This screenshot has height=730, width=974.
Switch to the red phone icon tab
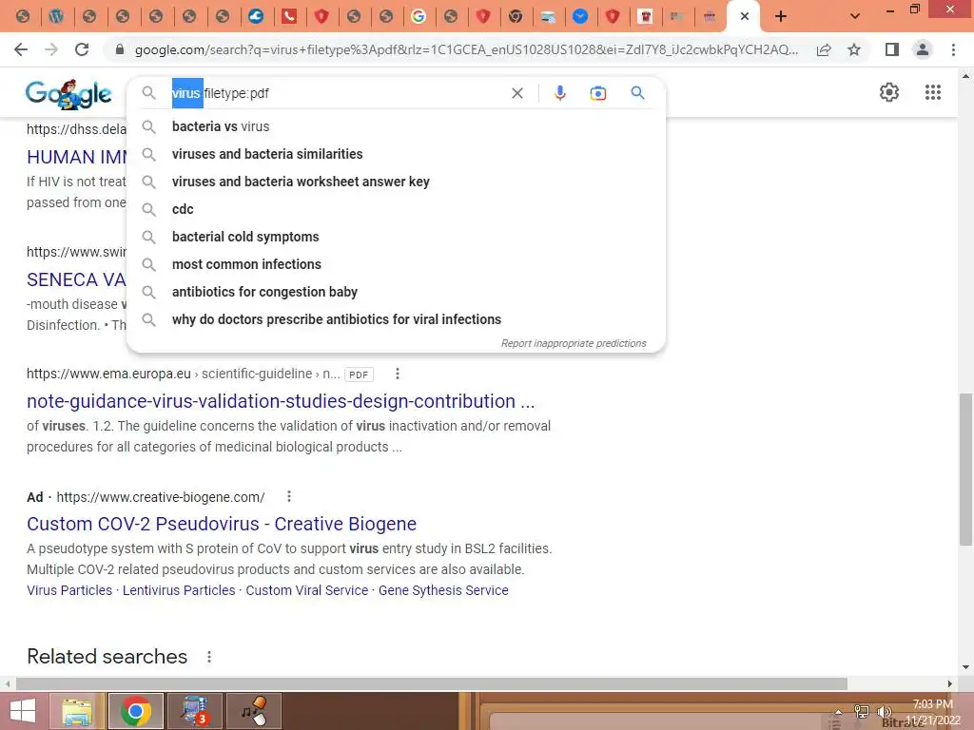(289, 16)
